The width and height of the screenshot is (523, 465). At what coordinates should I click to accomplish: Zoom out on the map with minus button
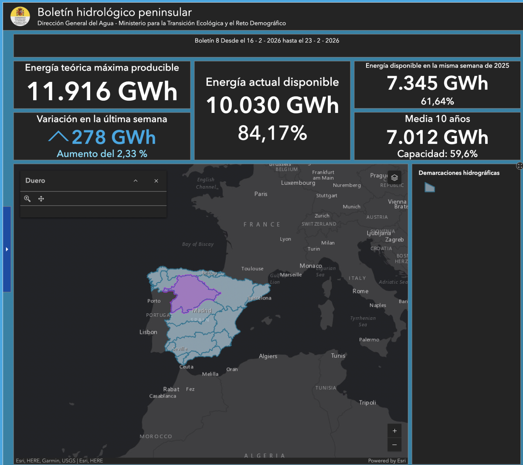pyautogui.click(x=394, y=445)
